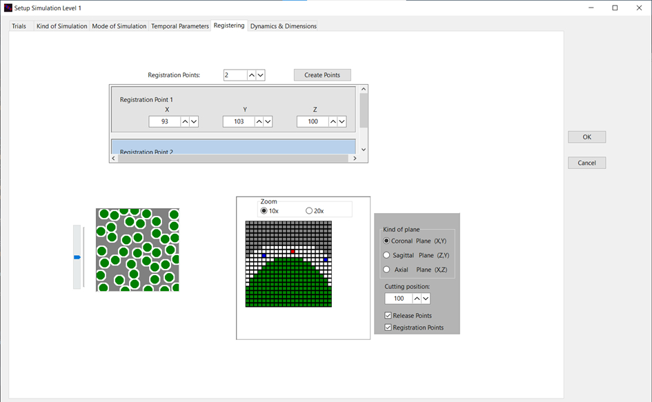Increase the Cutting position value
Viewport: 652px width, 402px height.
click(x=417, y=299)
